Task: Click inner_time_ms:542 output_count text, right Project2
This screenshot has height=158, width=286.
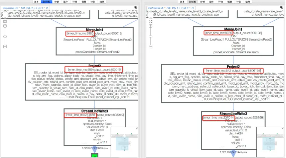Action: click(233, 71)
